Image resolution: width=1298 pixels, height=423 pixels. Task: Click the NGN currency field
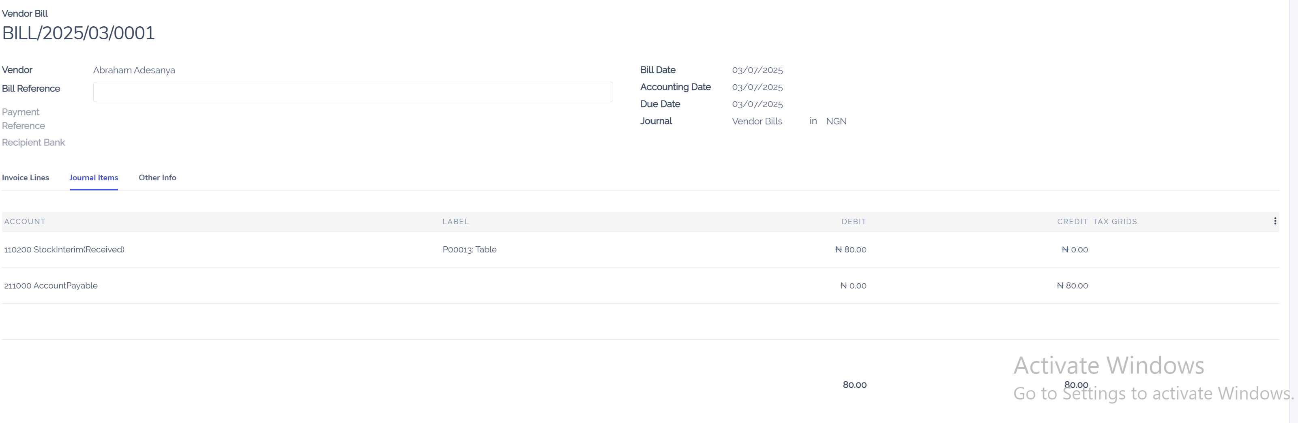pos(836,122)
